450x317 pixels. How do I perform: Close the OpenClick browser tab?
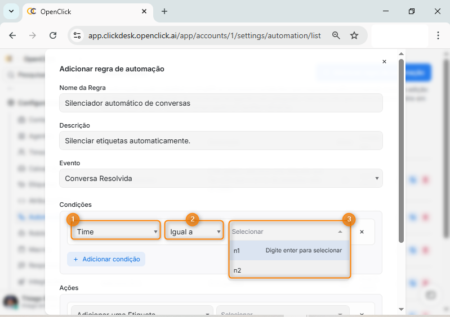point(144,11)
